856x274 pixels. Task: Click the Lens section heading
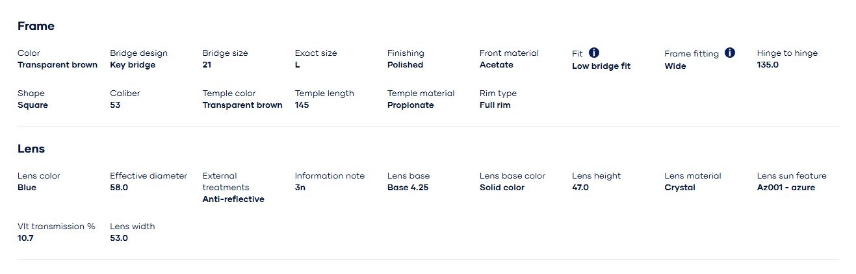[x=31, y=149]
